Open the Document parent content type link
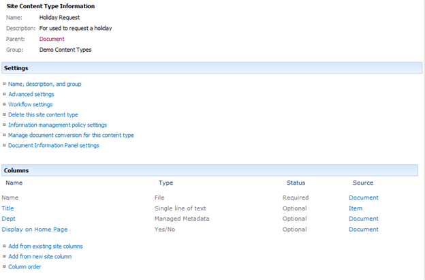425x280 pixels. 52,39
